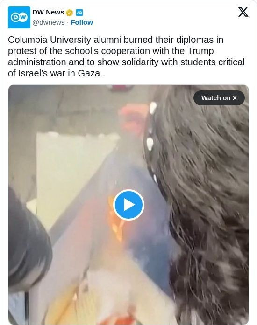Click the Follow link beside @dwnews
Image resolution: width=257 pixels, height=325 pixels.
tap(82, 22)
